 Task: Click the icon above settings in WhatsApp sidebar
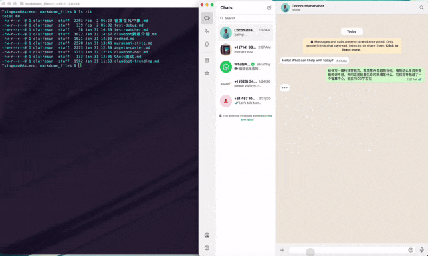pos(207,235)
